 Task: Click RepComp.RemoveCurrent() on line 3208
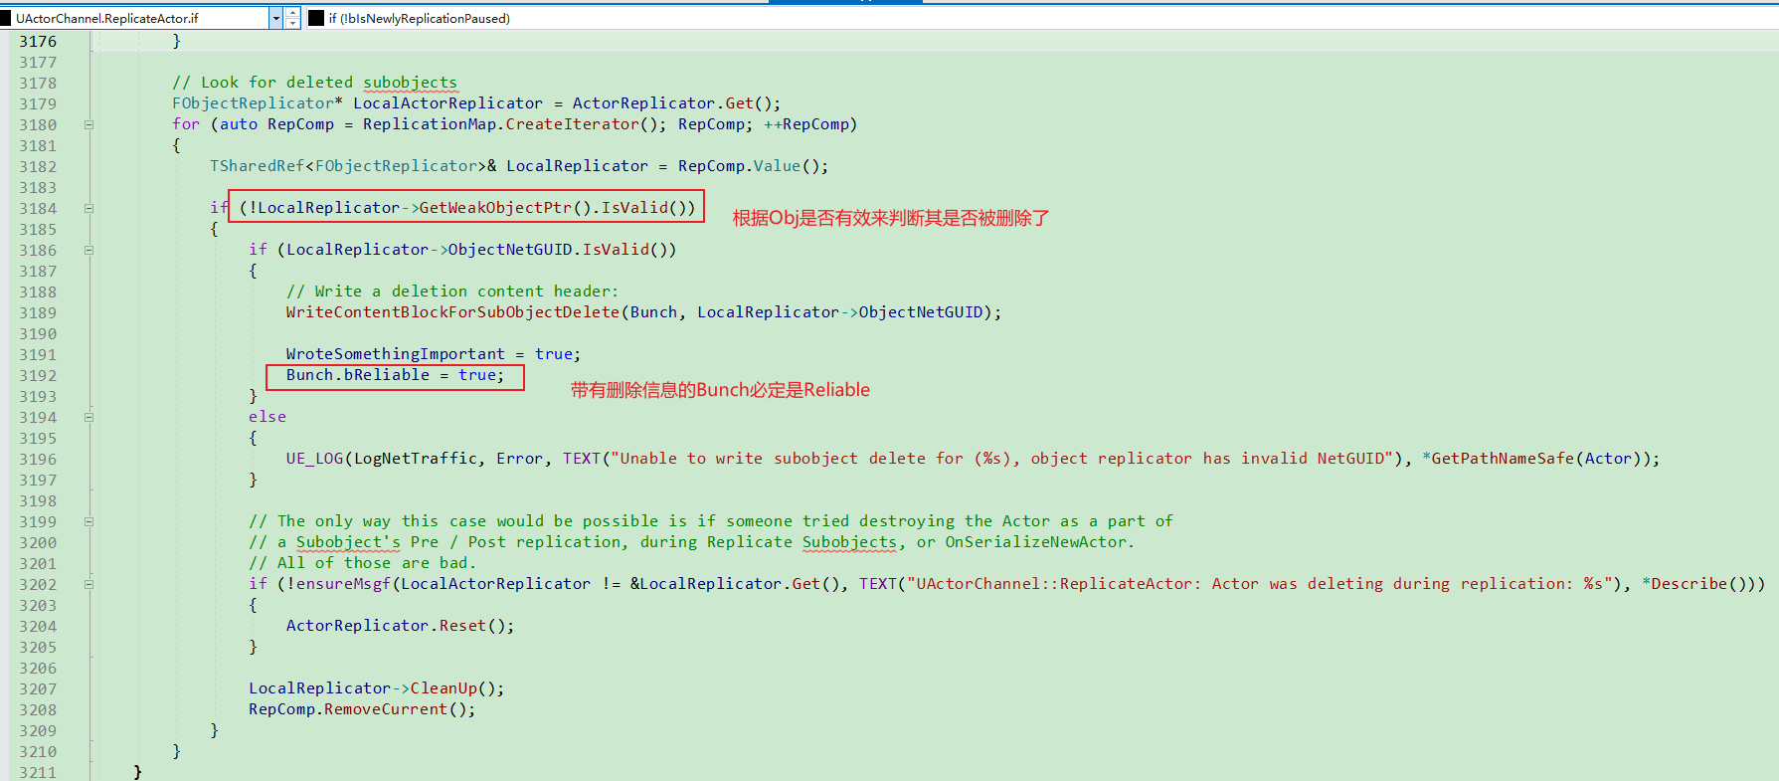click(358, 709)
